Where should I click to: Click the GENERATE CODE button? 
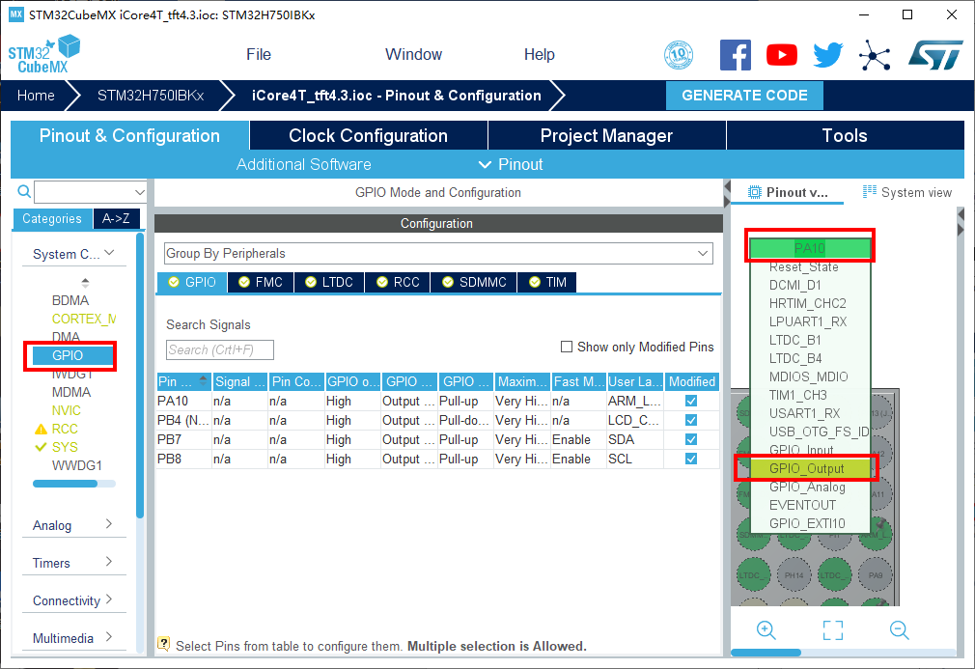click(x=744, y=96)
